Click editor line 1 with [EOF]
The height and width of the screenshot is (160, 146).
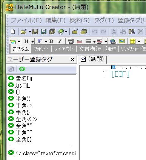tap(120, 74)
